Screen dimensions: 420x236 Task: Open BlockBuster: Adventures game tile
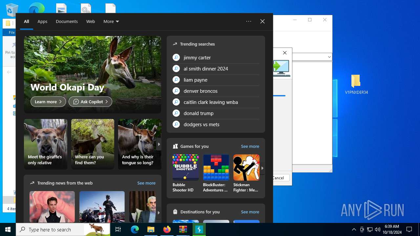[x=216, y=173]
